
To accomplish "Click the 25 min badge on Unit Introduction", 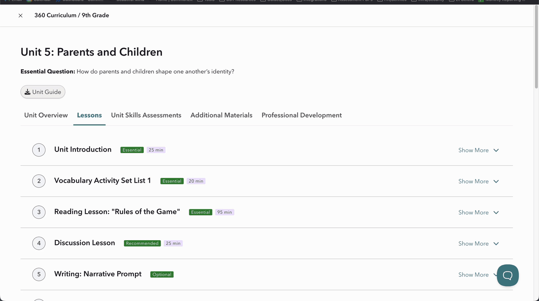I will tap(156, 150).
